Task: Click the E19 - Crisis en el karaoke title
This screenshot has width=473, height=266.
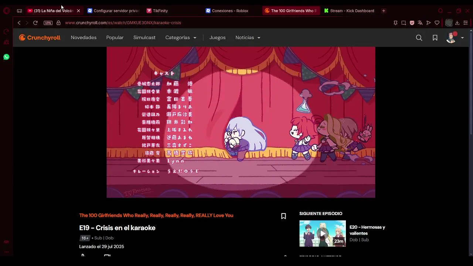Action: click(117, 228)
